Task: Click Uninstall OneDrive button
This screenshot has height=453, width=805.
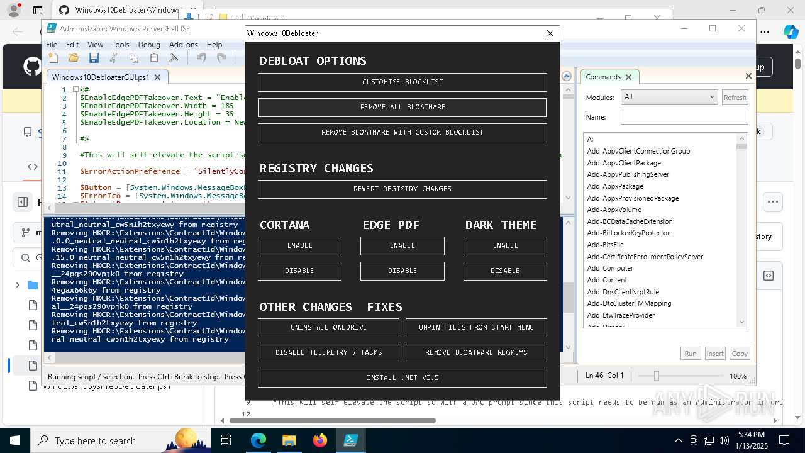Action: pos(328,327)
